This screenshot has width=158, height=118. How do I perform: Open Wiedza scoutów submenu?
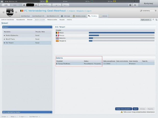52,20
